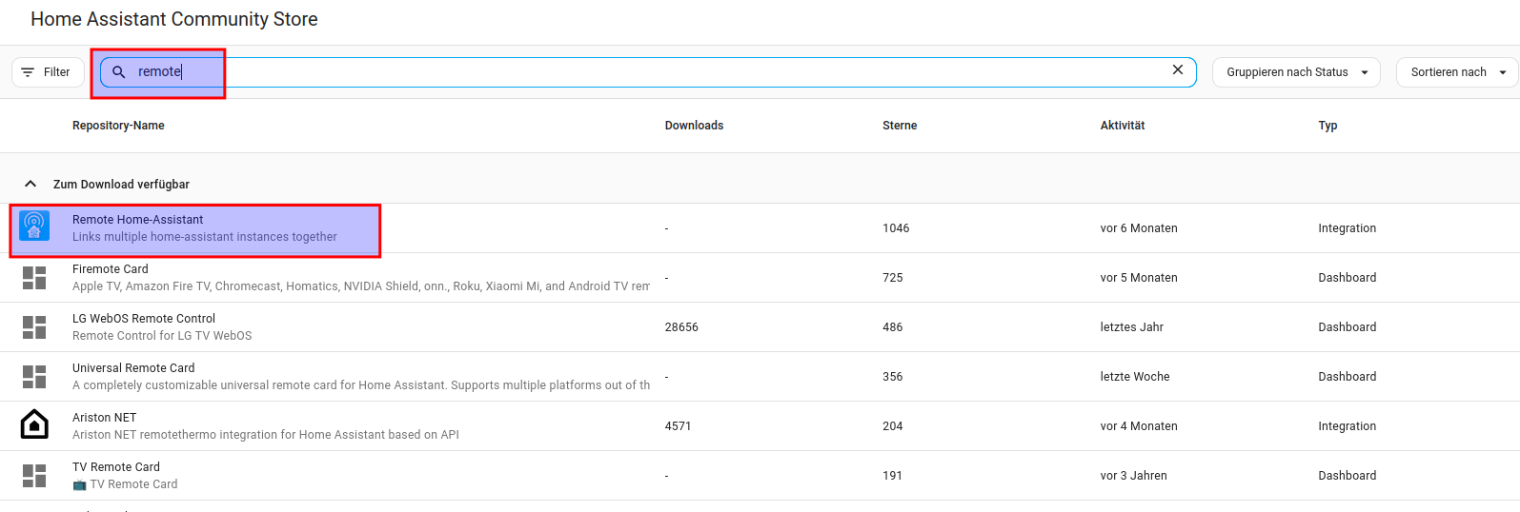
Task: Sort by Aktivität column header
Action: pyautogui.click(x=1122, y=126)
